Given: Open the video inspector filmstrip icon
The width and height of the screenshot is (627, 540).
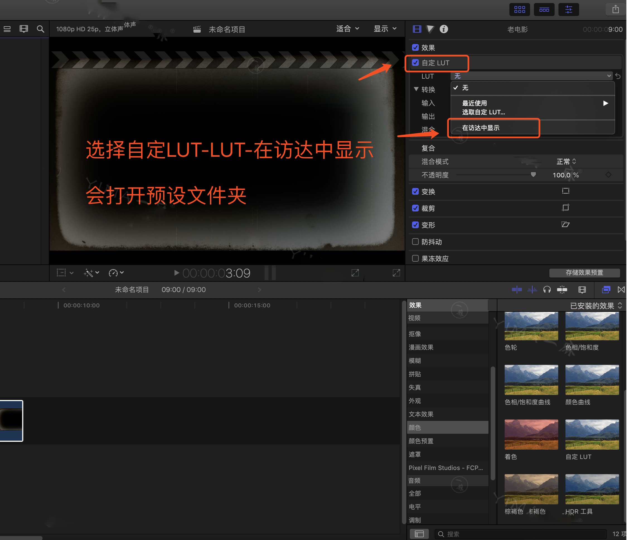Looking at the screenshot, I should pyautogui.click(x=417, y=29).
